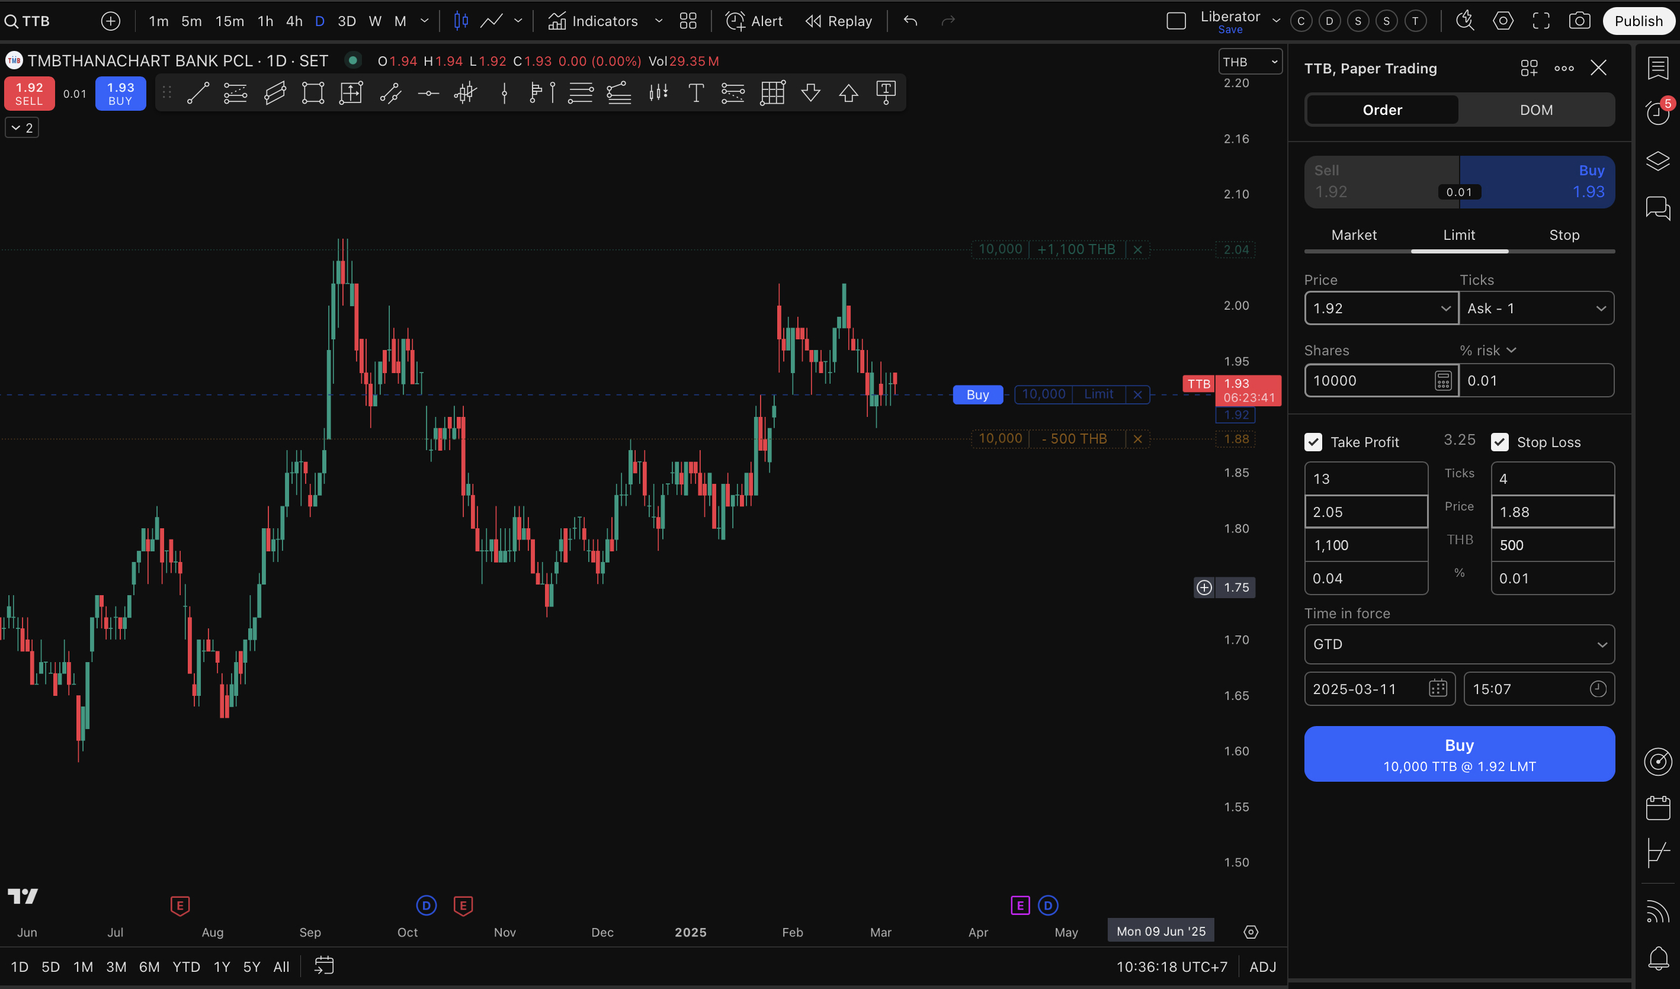Toggle the T button in top bar
1680x989 pixels.
tap(1415, 21)
